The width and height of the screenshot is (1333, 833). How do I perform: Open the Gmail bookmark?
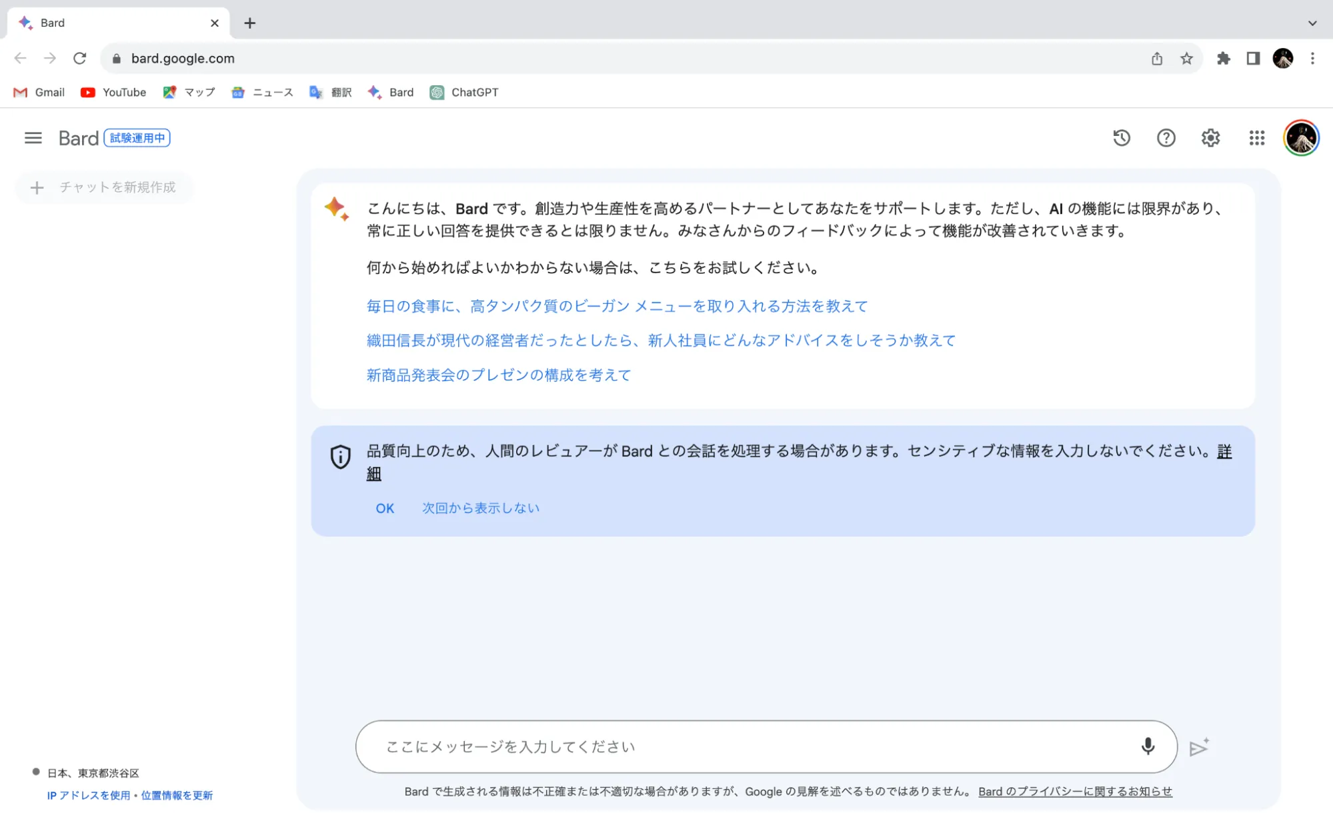[39, 93]
